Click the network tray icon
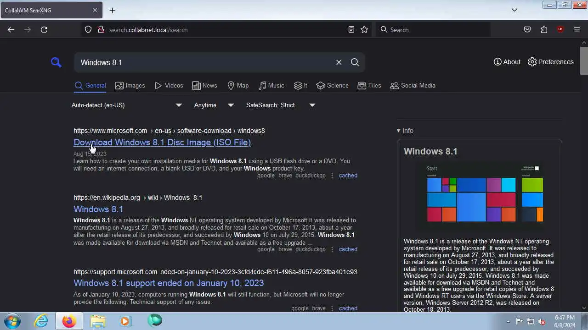The height and width of the screenshot is (330, 588). (x=531, y=321)
